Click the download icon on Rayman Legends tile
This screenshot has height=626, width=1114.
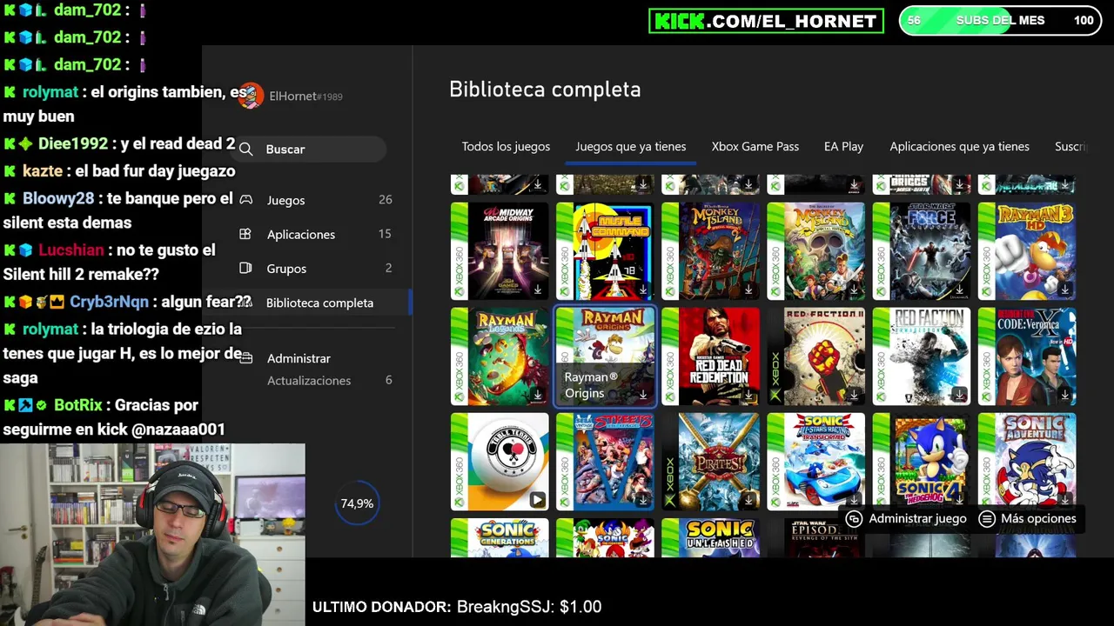click(538, 395)
